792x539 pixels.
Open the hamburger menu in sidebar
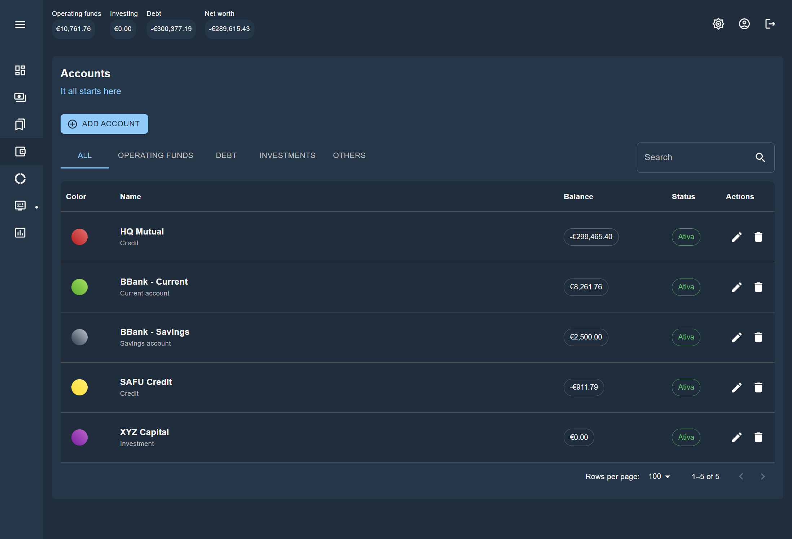pyautogui.click(x=20, y=25)
